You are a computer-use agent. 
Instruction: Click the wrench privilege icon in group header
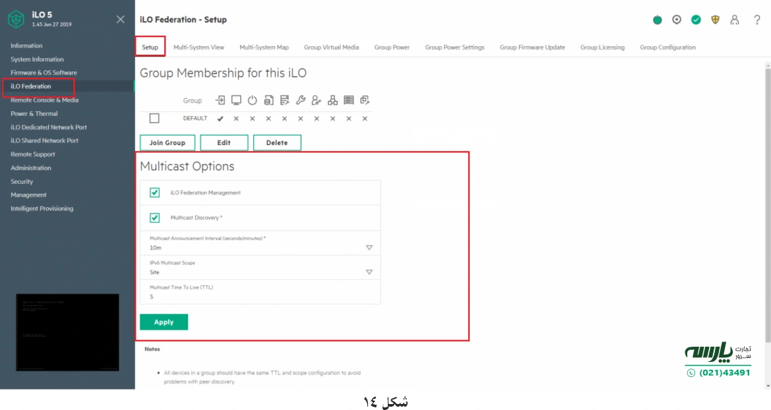coord(301,100)
